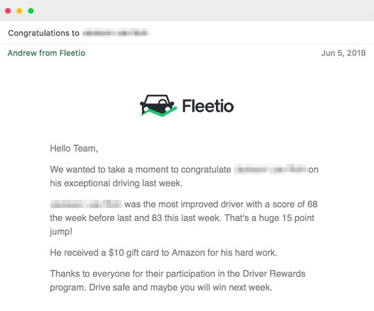Click the Hello Team greeting
374x311 pixels.
(74, 149)
